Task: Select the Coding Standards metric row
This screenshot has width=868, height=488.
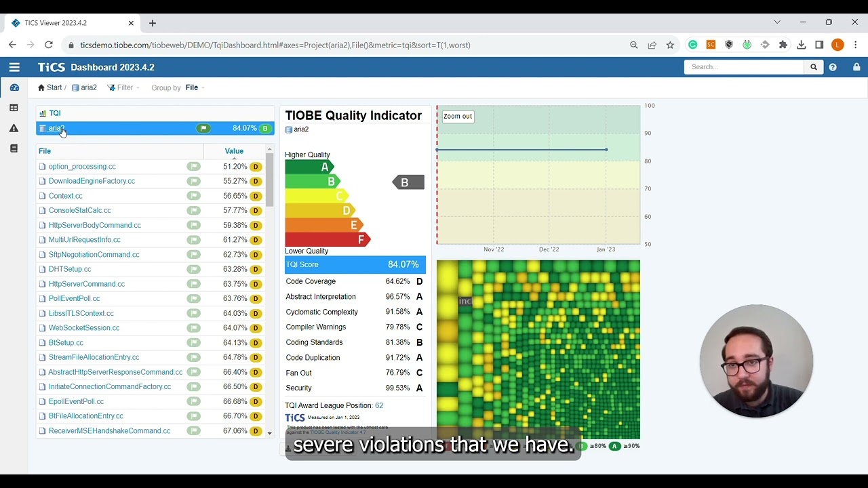Action: click(x=355, y=342)
